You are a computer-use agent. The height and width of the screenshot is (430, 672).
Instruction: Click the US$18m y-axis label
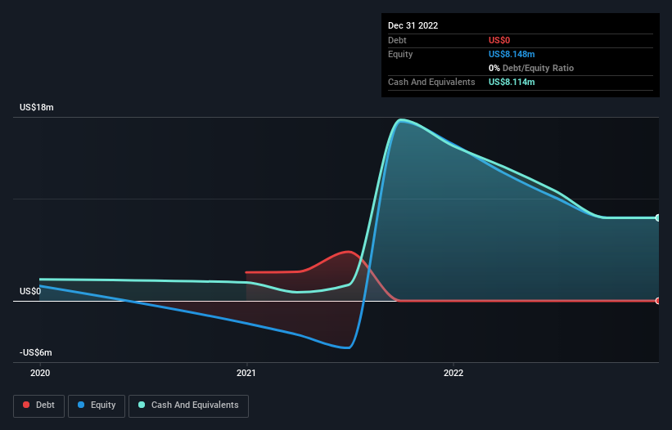pos(37,107)
